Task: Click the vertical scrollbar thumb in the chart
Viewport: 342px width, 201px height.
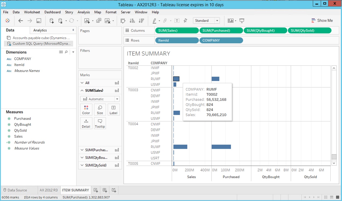Action: 334,157
